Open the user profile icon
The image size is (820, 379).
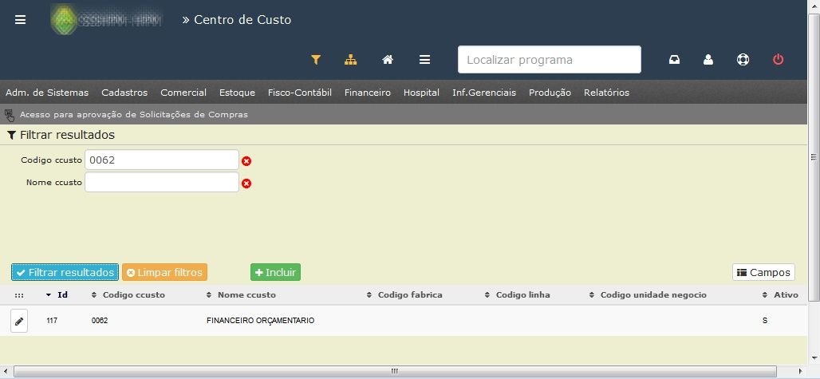(708, 60)
